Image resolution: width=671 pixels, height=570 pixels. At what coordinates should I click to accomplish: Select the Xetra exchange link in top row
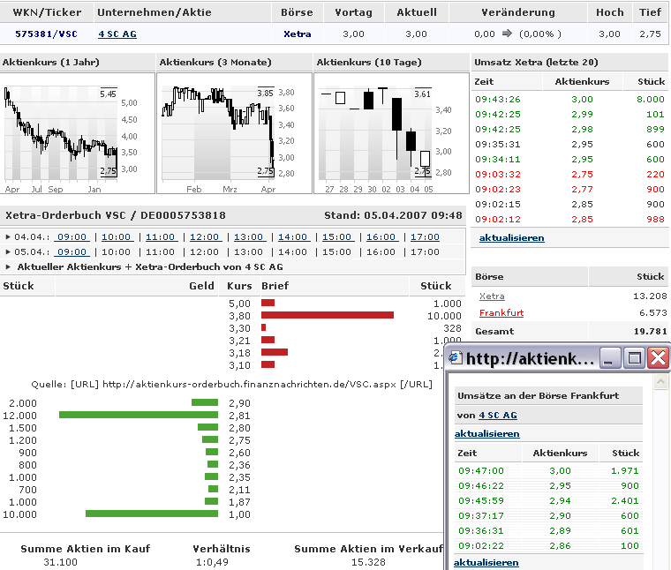(297, 34)
